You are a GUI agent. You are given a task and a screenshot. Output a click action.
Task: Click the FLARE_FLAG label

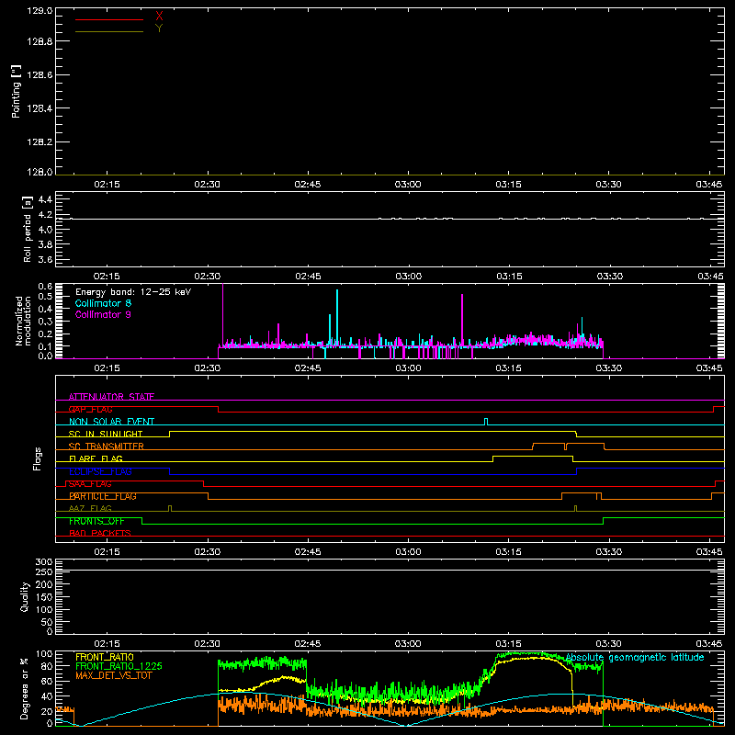pyautogui.click(x=96, y=458)
